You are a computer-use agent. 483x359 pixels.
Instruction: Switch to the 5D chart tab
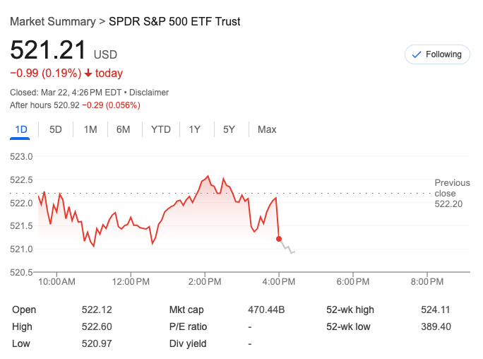[x=56, y=129]
